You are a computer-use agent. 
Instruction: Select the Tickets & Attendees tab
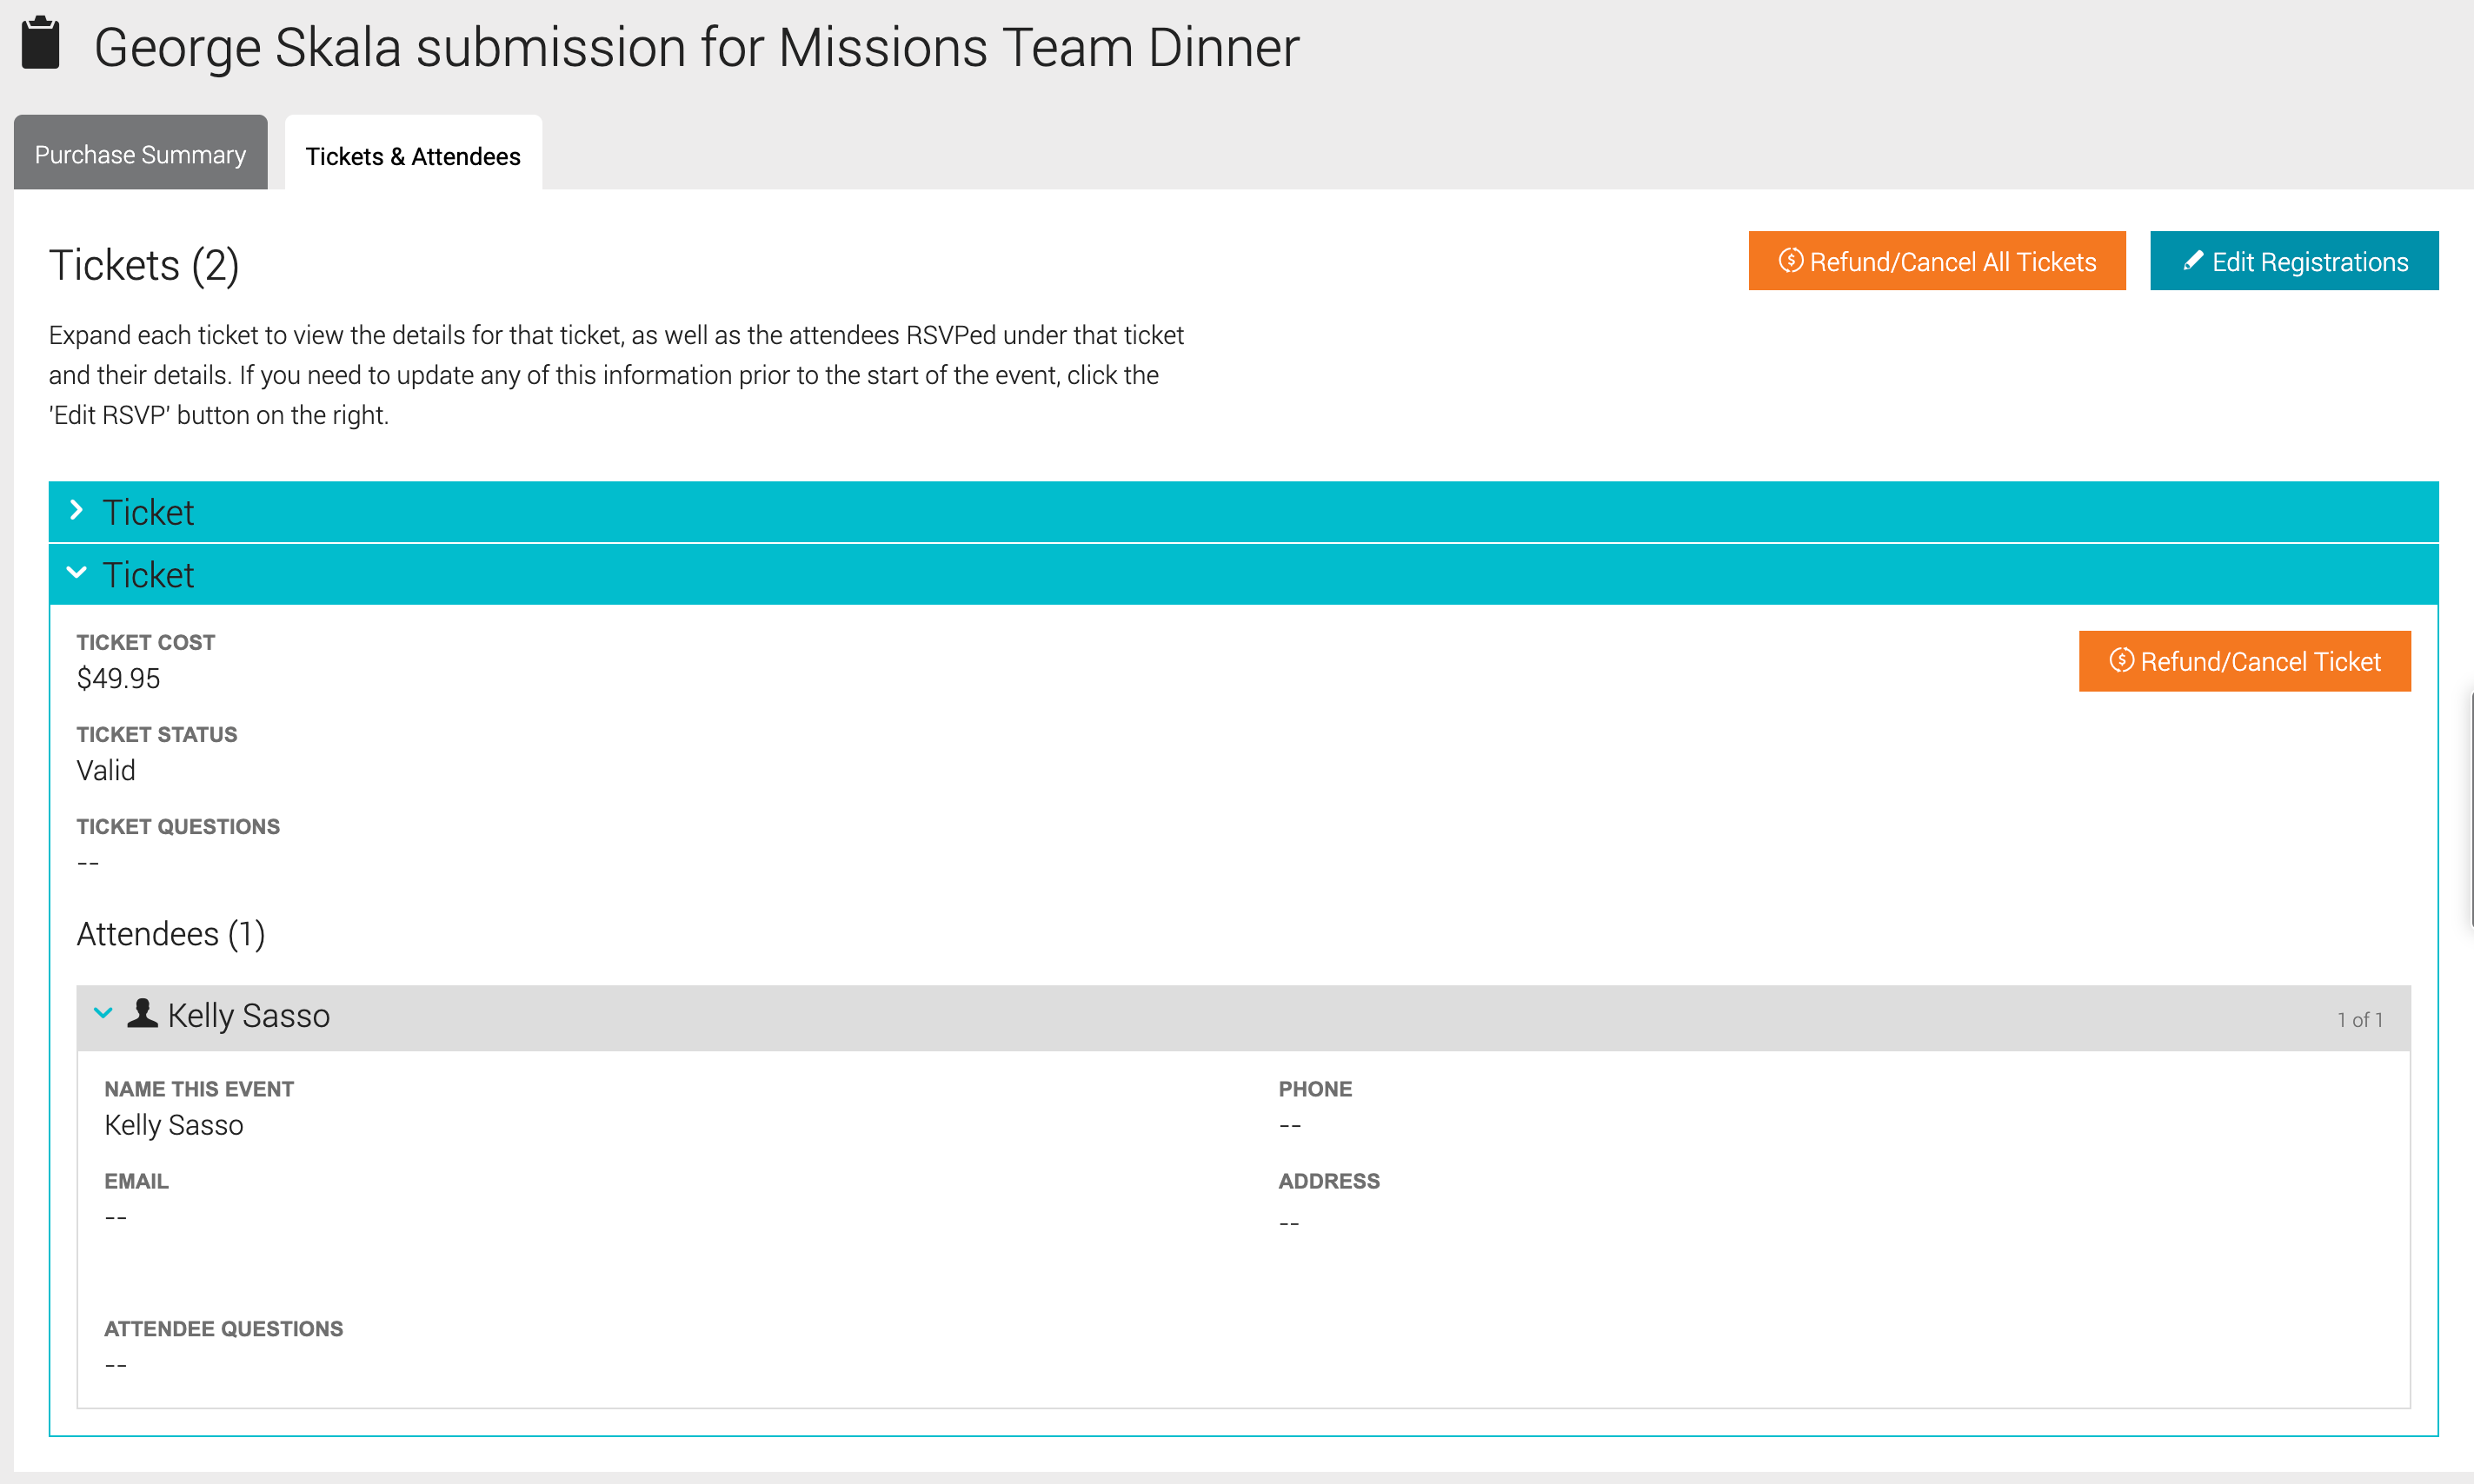pyautogui.click(x=412, y=156)
